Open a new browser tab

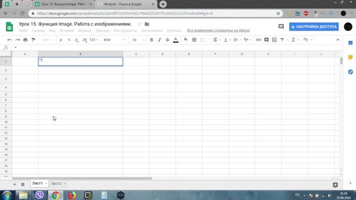click(163, 4)
